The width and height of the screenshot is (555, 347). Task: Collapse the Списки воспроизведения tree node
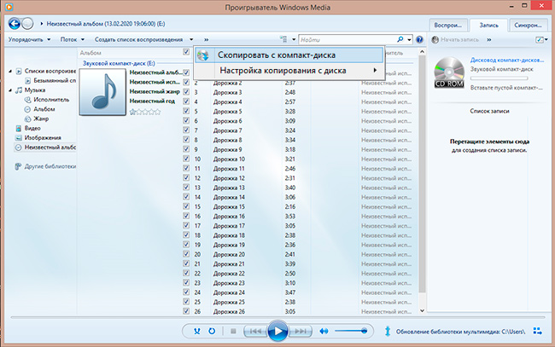pyautogui.click(x=10, y=71)
